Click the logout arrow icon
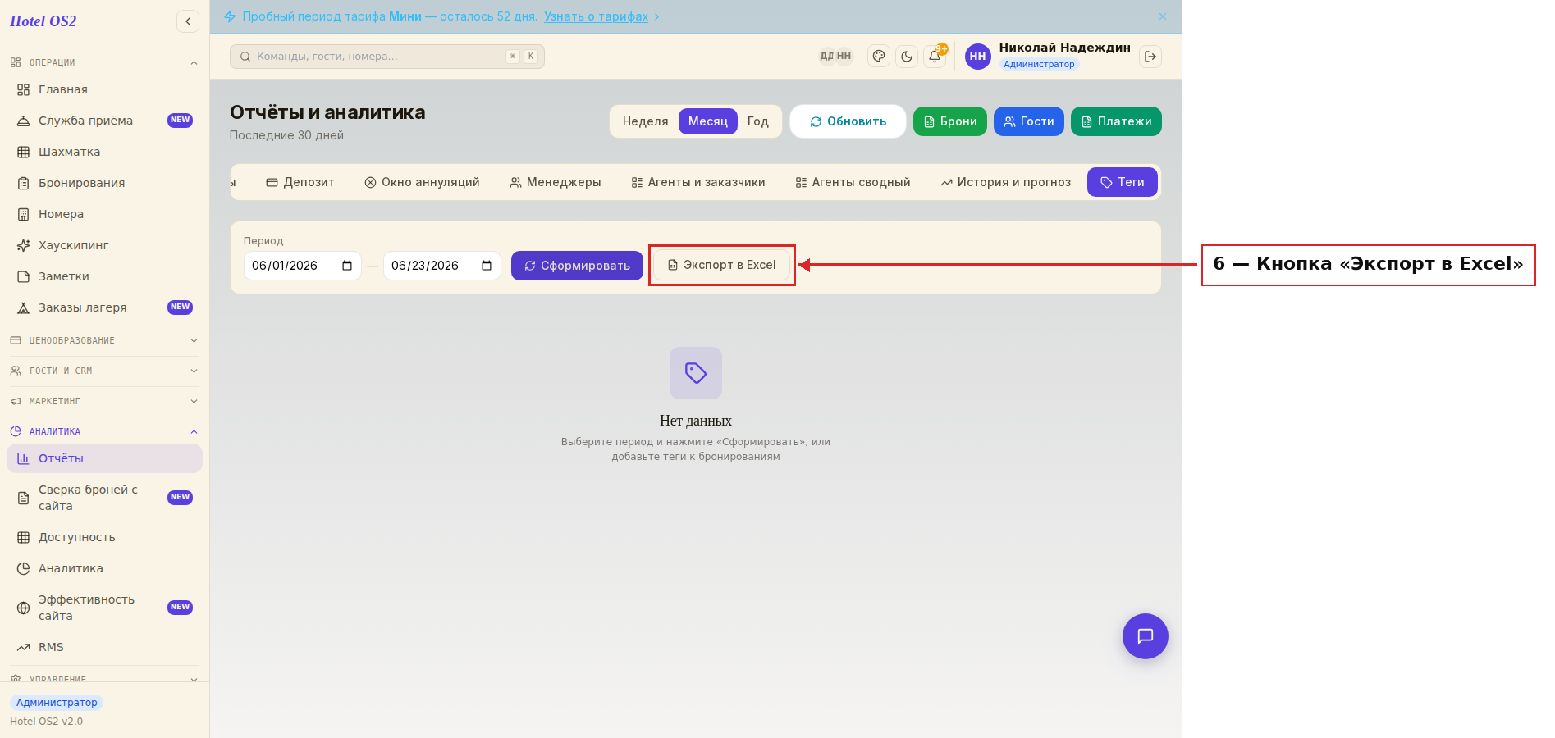This screenshot has height=738, width=1555. (x=1150, y=57)
